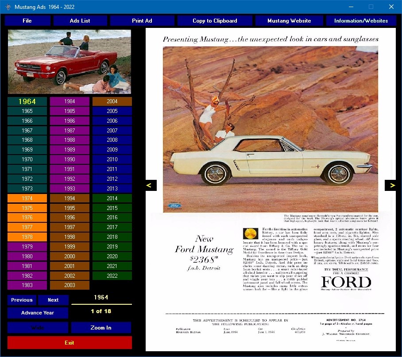
Task: Select year 1965
Action: coord(27,111)
